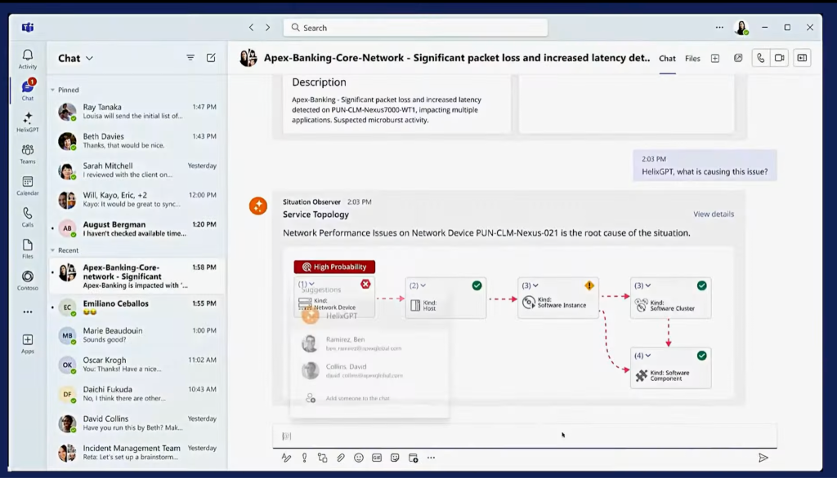The height and width of the screenshot is (478, 837).
Task: Launch the HelixGPT app
Action: [x=28, y=122]
